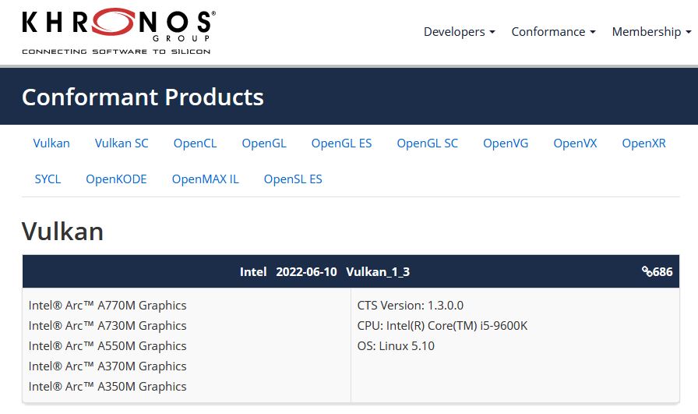Select Intel Arc A770M Graphics entry
698x414 pixels.
(108, 306)
